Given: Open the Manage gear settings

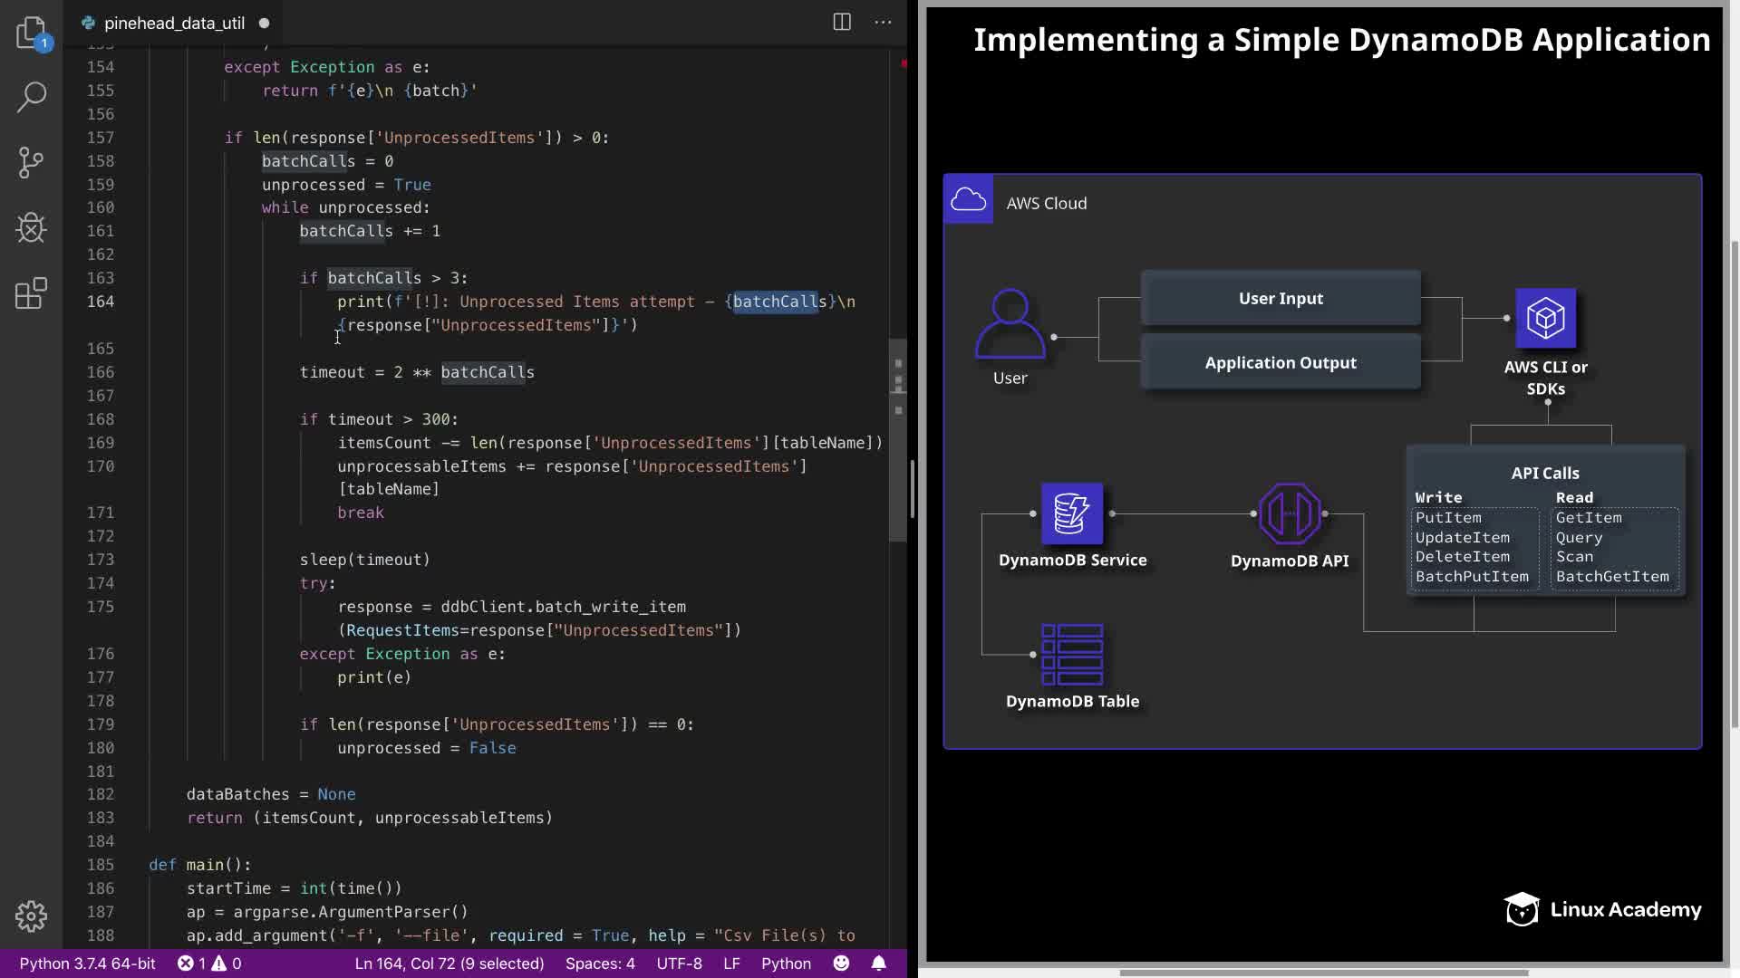Looking at the screenshot, I should tap(32, 916).
